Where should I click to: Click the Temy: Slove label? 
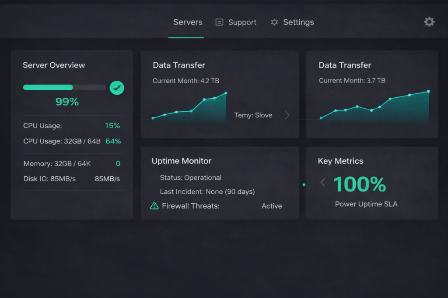tap(253, 115)
